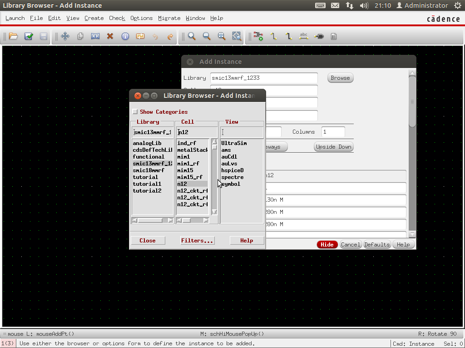Click the Delete red X icon
This screenshot has width=465, height=348.
click(x=110, y=36)
